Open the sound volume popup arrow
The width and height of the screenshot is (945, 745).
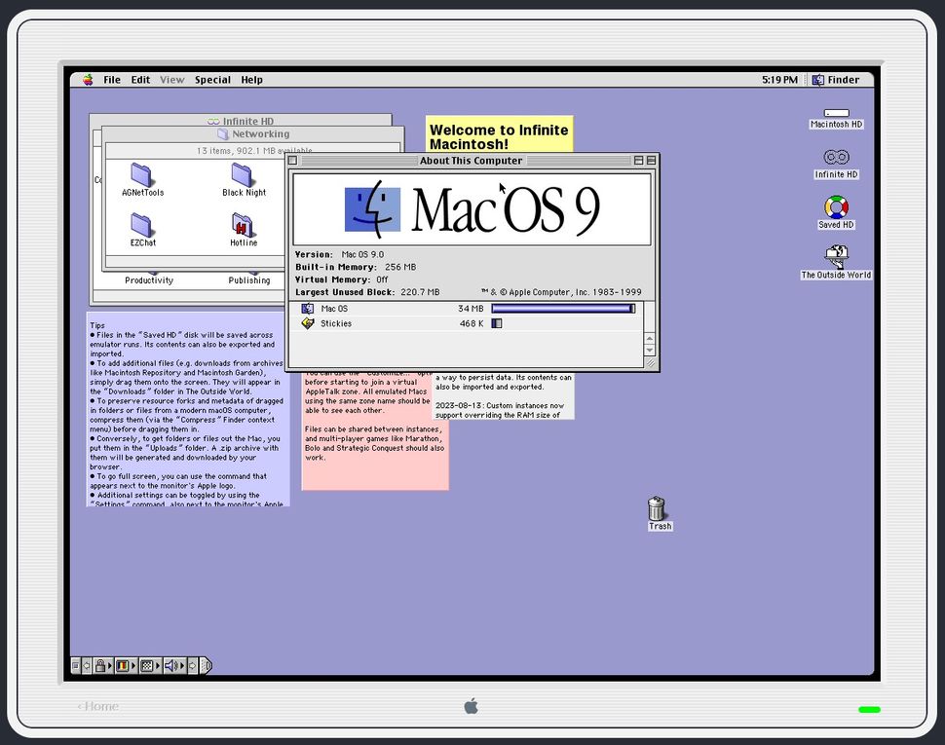point(181,666)
